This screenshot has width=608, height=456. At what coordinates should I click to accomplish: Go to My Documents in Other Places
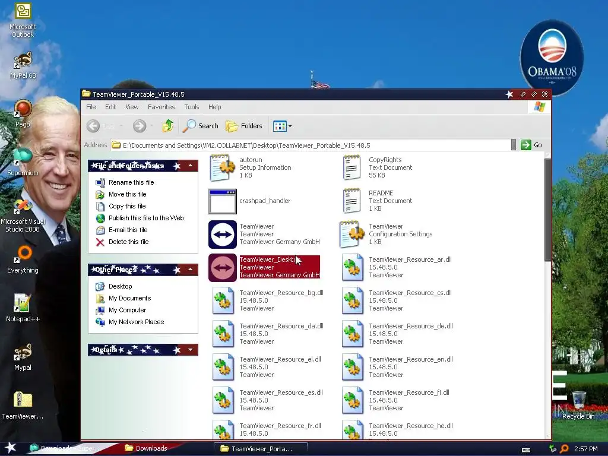click(x=129, y=298)
